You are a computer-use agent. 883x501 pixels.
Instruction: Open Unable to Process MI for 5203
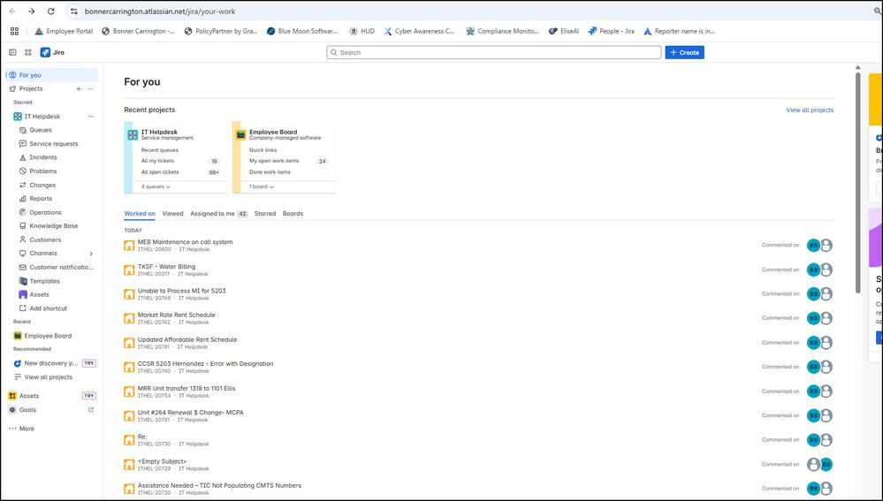182,291
